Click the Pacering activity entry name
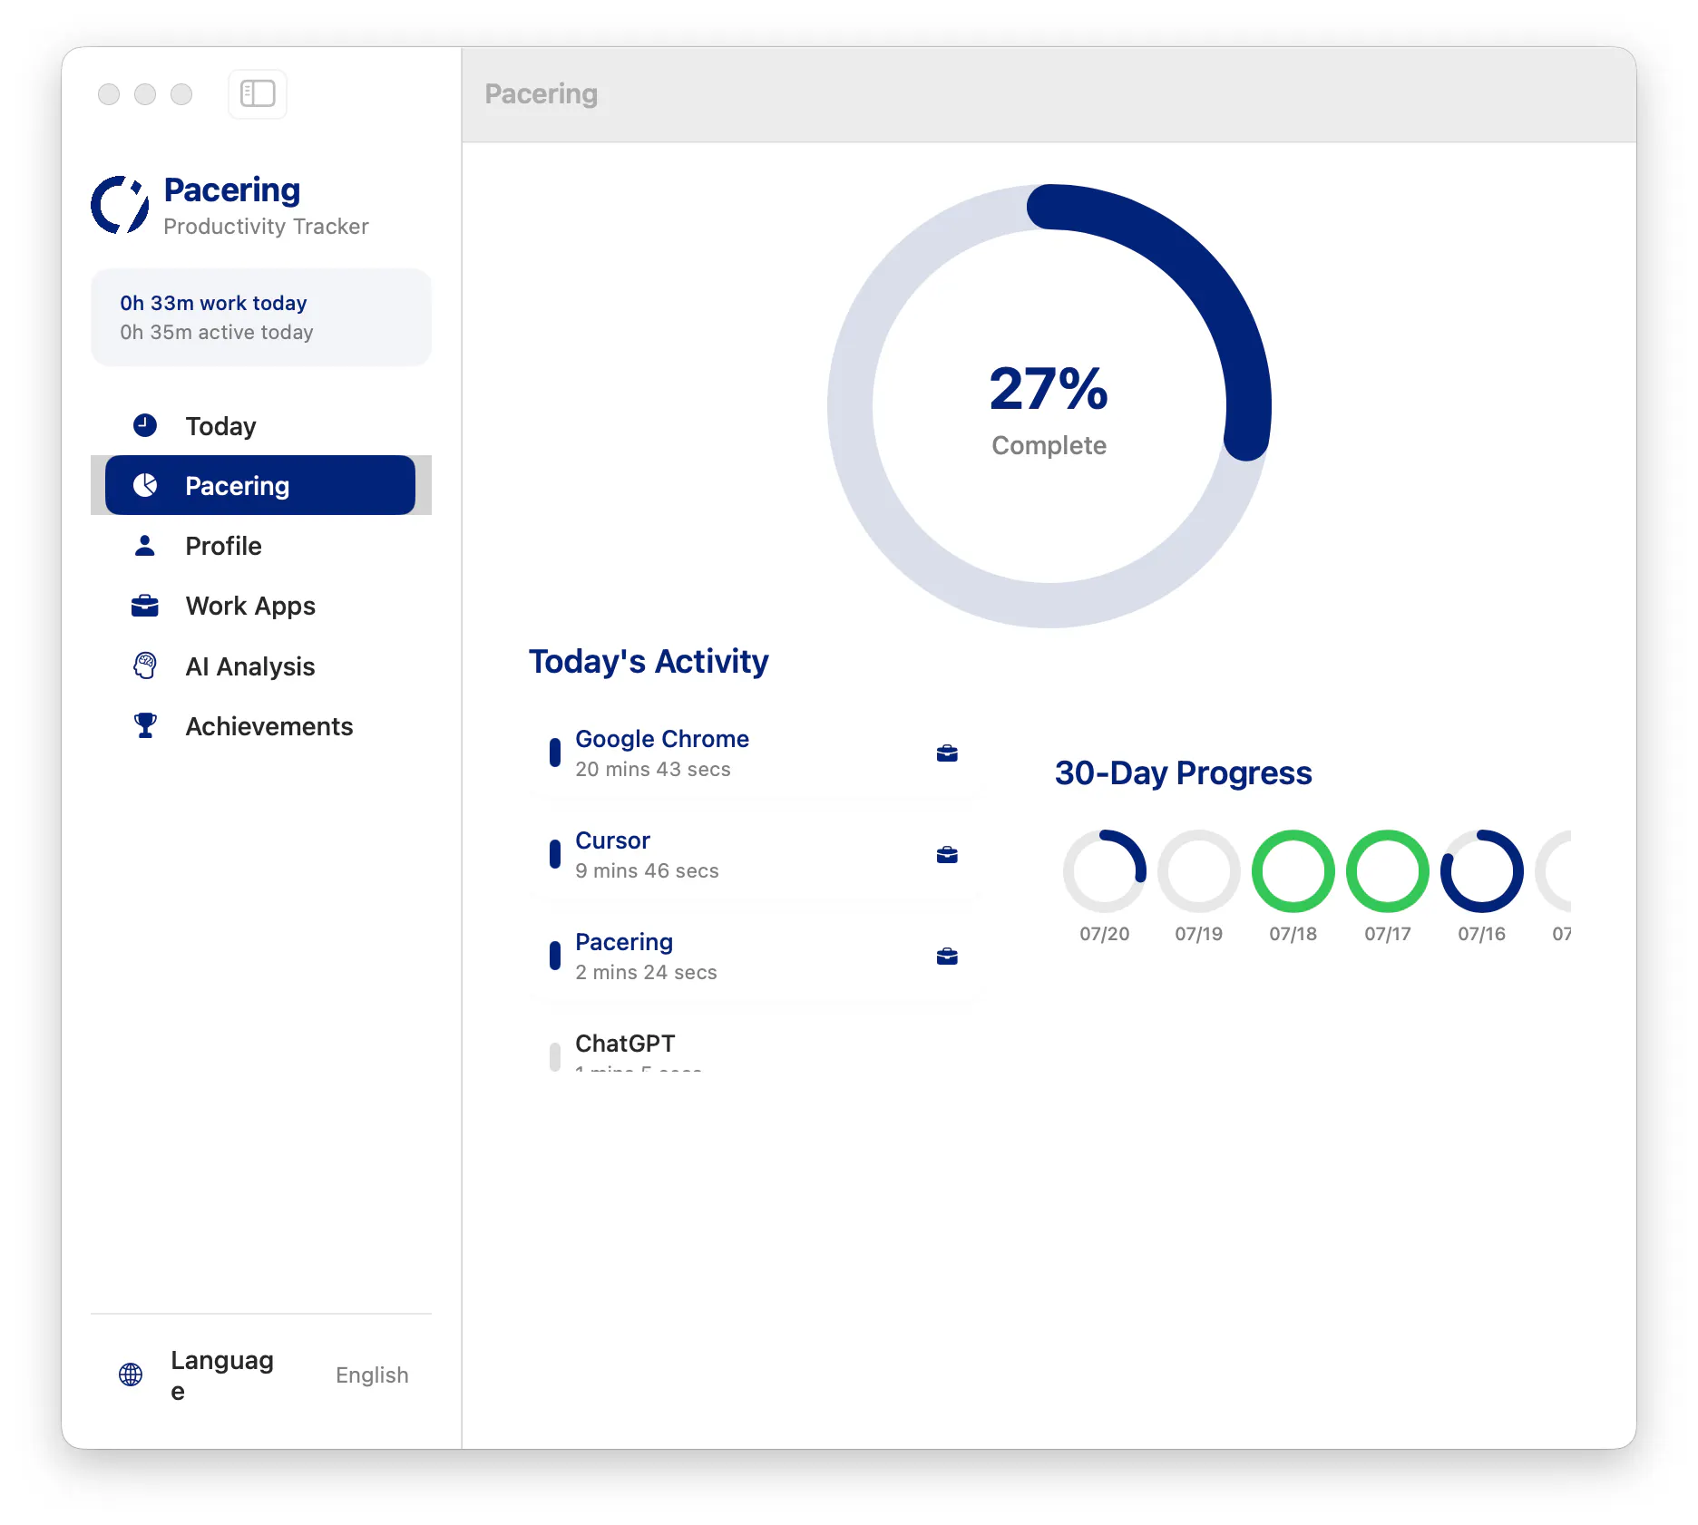 (624, 942)
